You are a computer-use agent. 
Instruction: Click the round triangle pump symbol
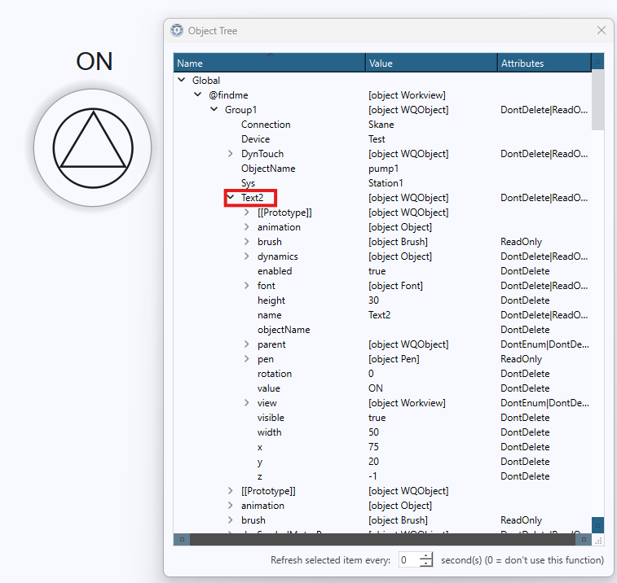92,147
